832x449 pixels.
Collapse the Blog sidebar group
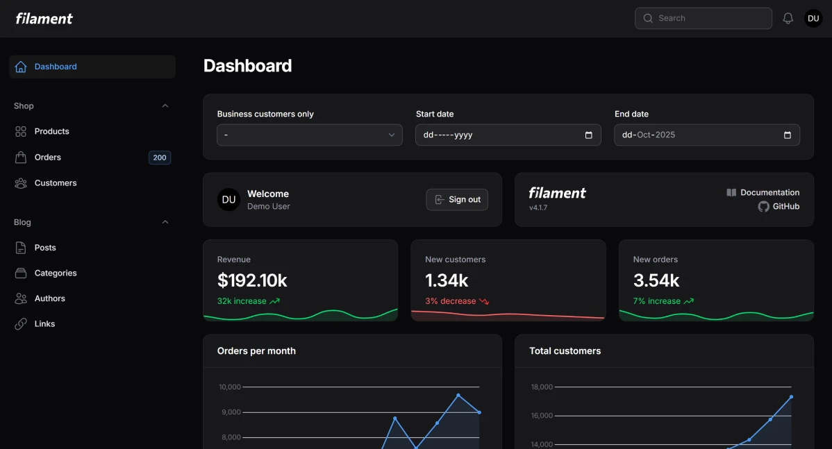coord(165,222)
